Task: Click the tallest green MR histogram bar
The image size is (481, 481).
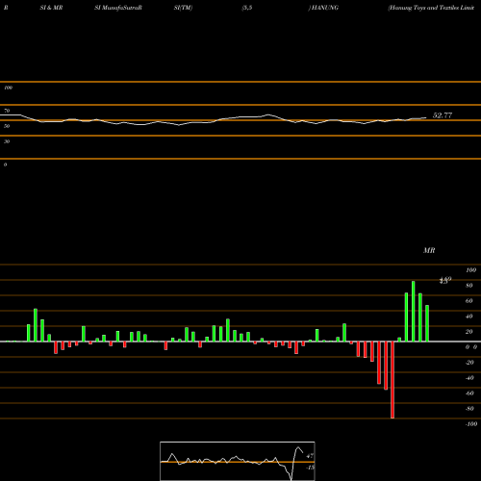Action: (x=414, y=311)
